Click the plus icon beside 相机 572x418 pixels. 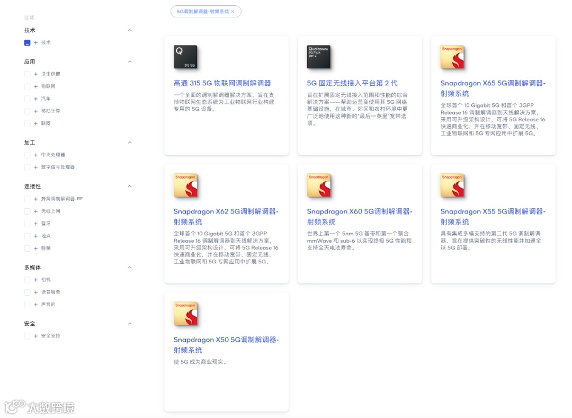[x=36, y=280]
